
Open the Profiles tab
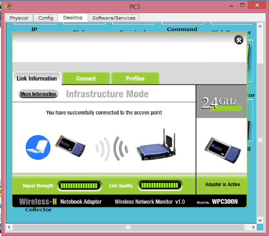pyautogui.click(x=135, y=78)
